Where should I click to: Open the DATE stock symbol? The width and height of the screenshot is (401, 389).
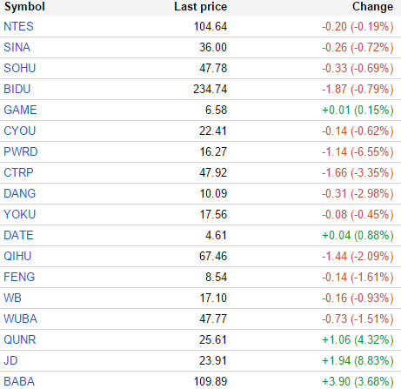[x=18, y=235]
